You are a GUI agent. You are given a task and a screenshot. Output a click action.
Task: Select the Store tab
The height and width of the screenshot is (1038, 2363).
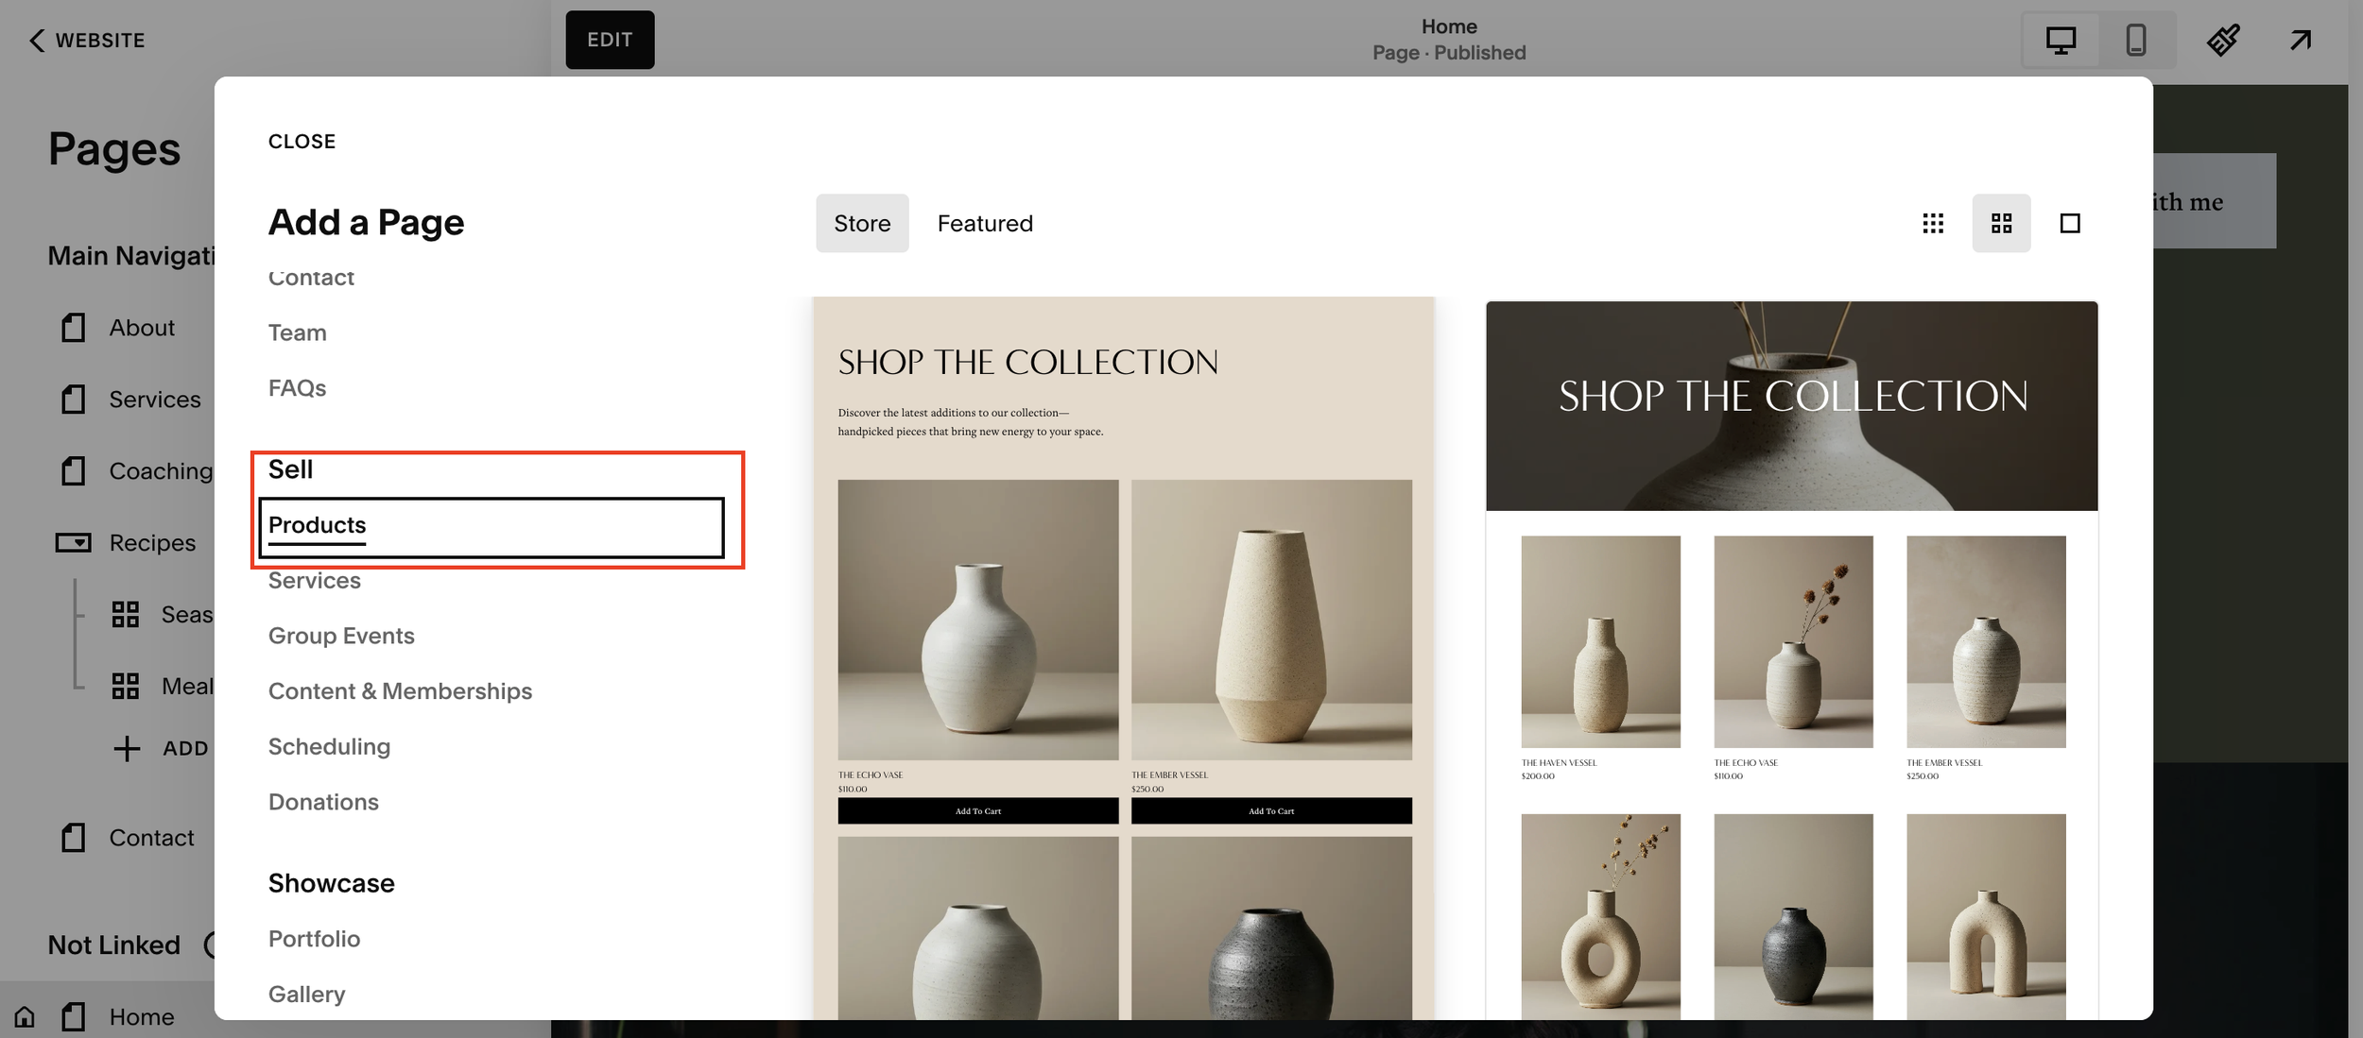tap(861, 223)
